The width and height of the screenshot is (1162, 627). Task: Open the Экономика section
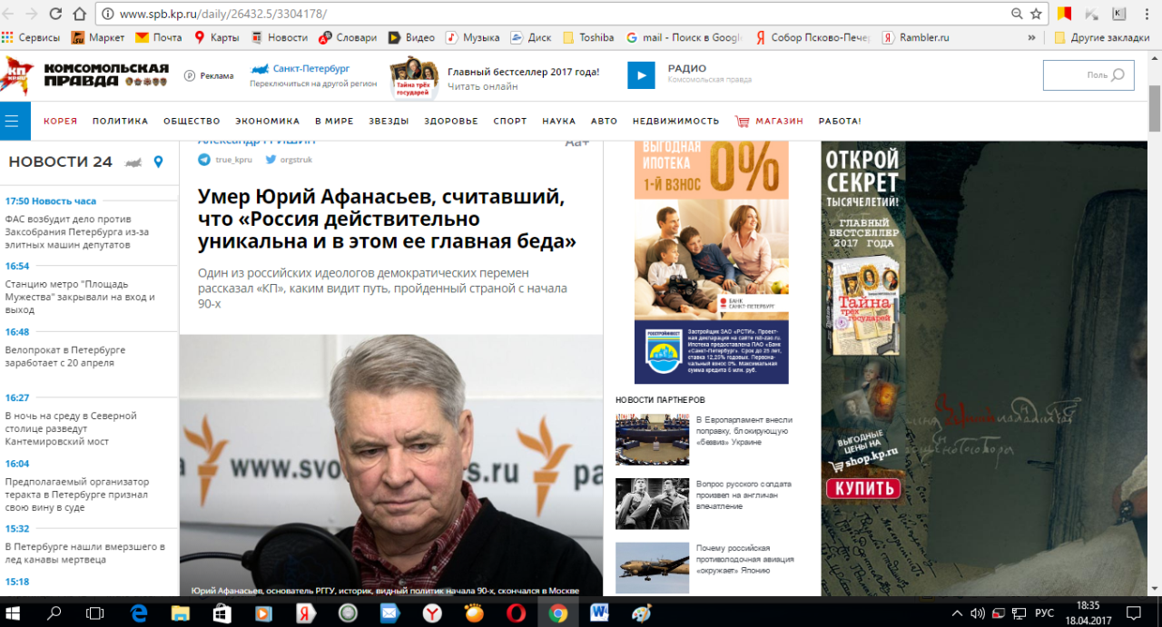268,121
